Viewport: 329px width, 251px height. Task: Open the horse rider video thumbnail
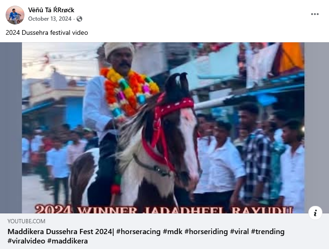pyautogui.click(x=163, y=128)
